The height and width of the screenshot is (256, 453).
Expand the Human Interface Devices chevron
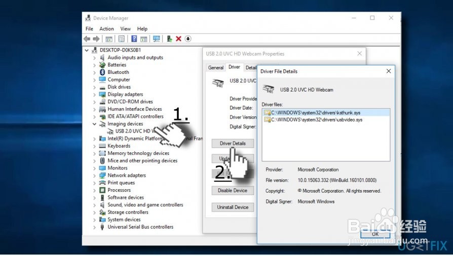94,109
